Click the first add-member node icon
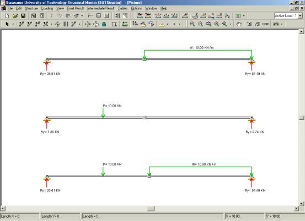This screenshot has width=305, height=221. (21, 24)
